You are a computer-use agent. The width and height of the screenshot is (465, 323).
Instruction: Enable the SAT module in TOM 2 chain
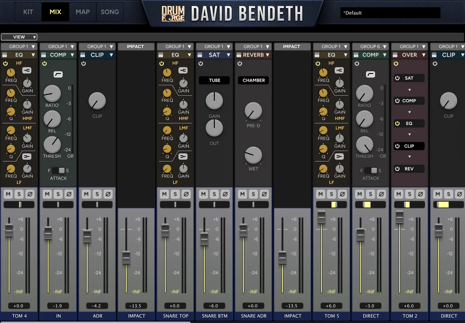397,78
